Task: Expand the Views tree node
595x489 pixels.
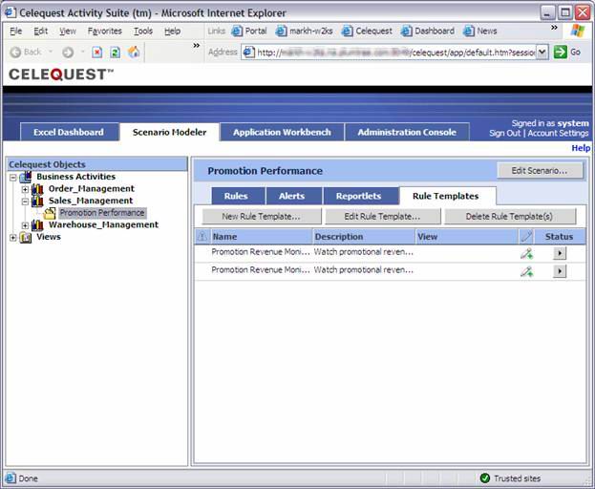Action: point(13,238)
